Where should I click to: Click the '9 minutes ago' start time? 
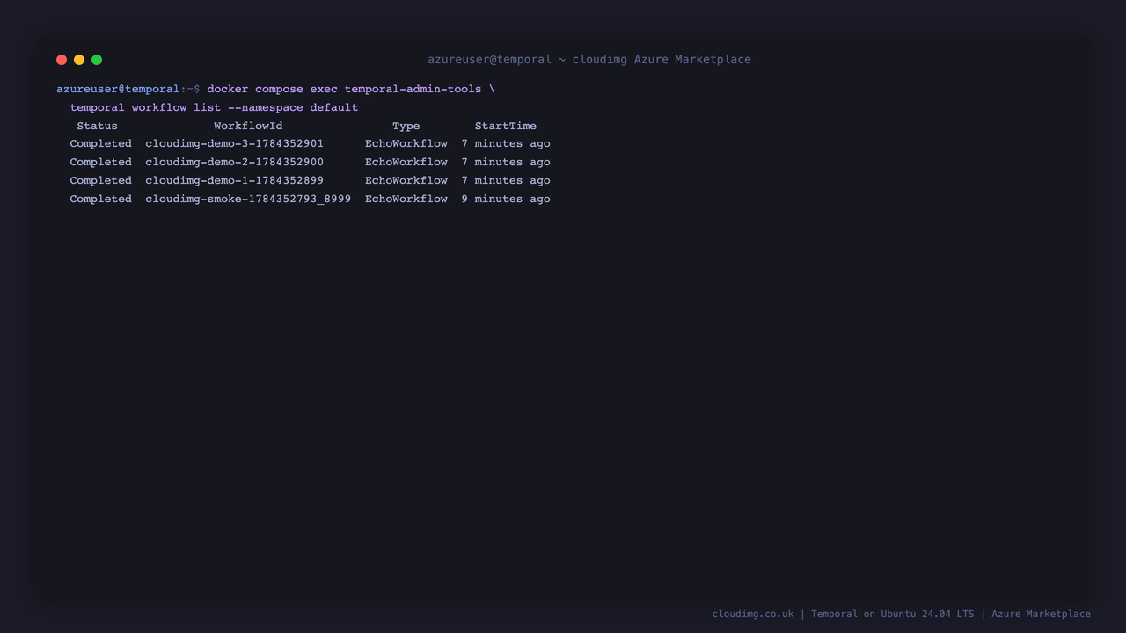pos(506,199)
